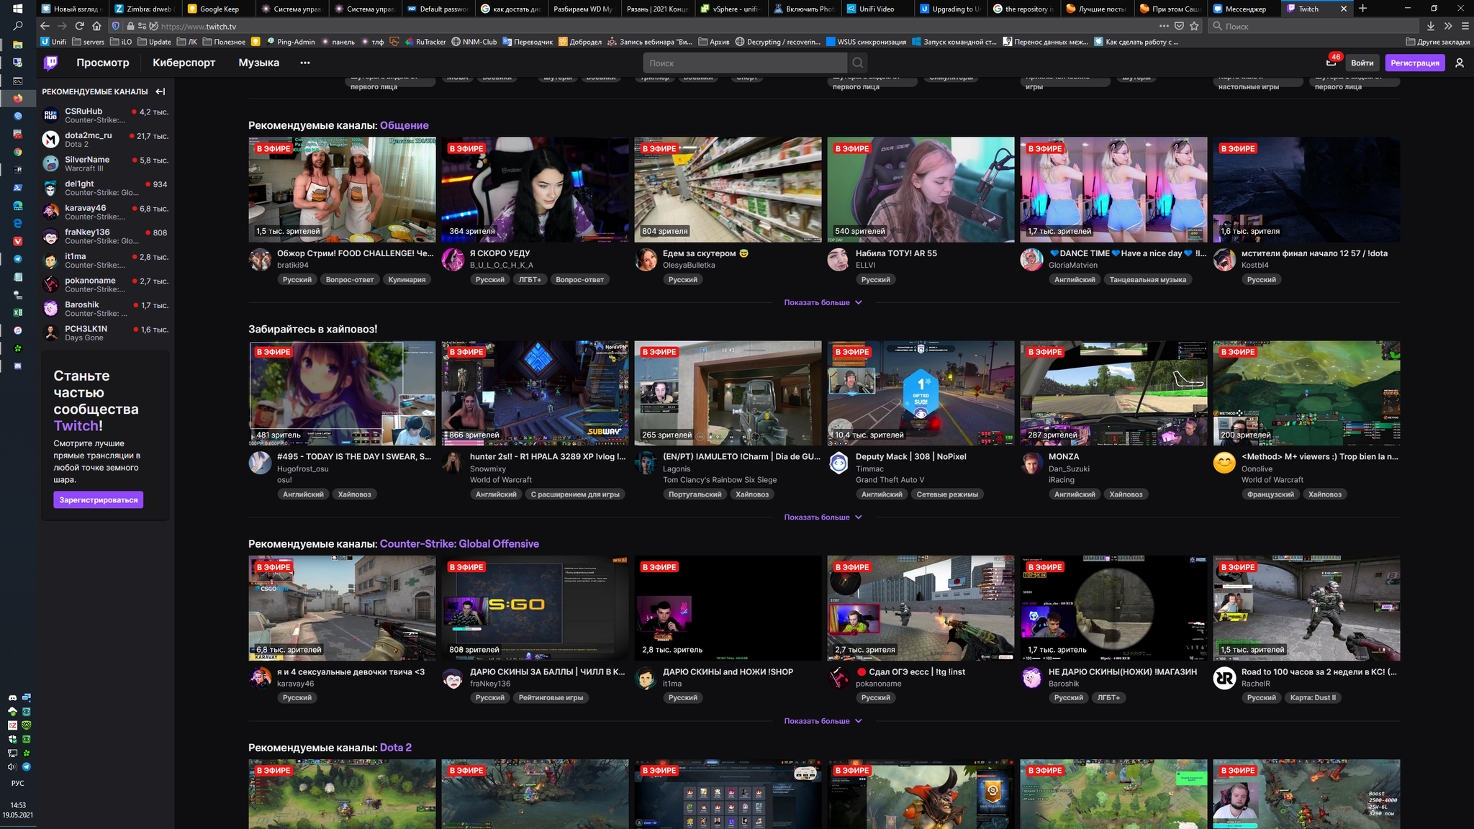
Task: Open Counter-Strike: Global Offensive category link
Action: click(x=459, y=544)
